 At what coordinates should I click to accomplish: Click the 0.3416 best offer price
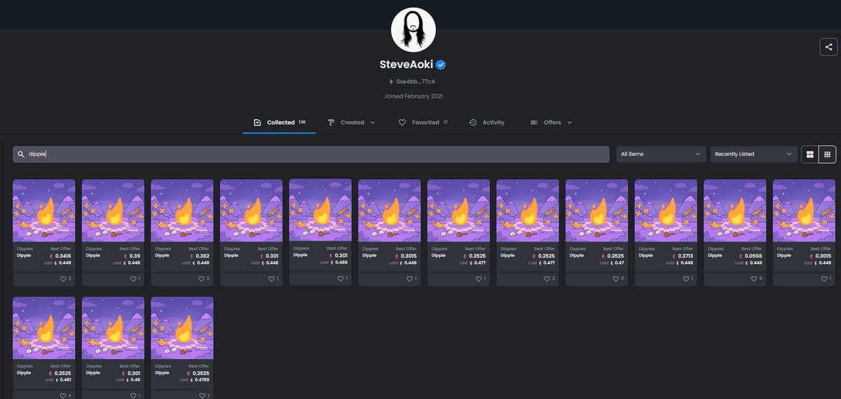(62, 255)
